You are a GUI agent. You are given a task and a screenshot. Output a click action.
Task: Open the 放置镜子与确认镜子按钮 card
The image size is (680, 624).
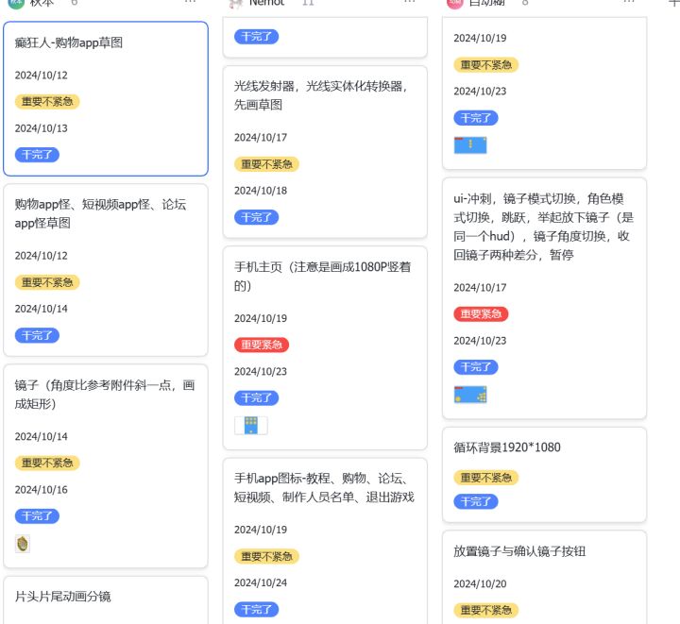click(519, 551)
